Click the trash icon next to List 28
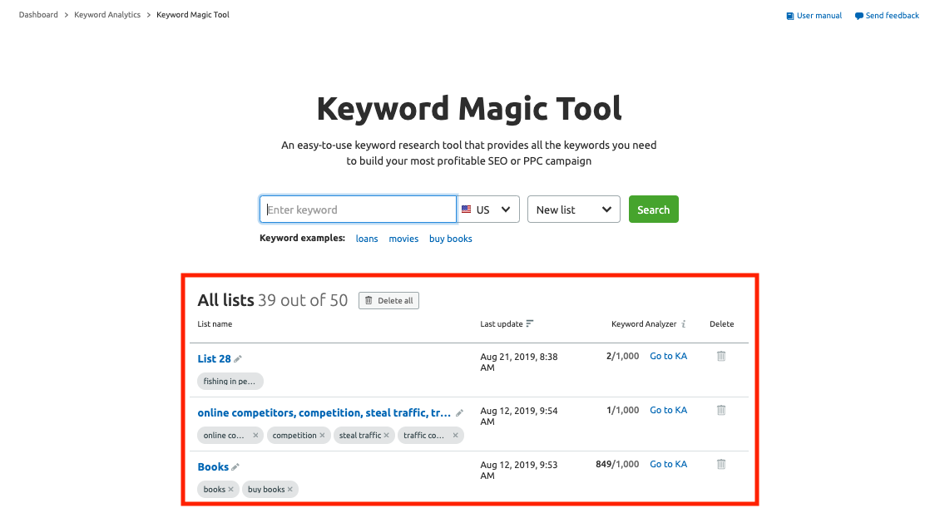Viewport: 935px width, 508px height. [720, 356]
